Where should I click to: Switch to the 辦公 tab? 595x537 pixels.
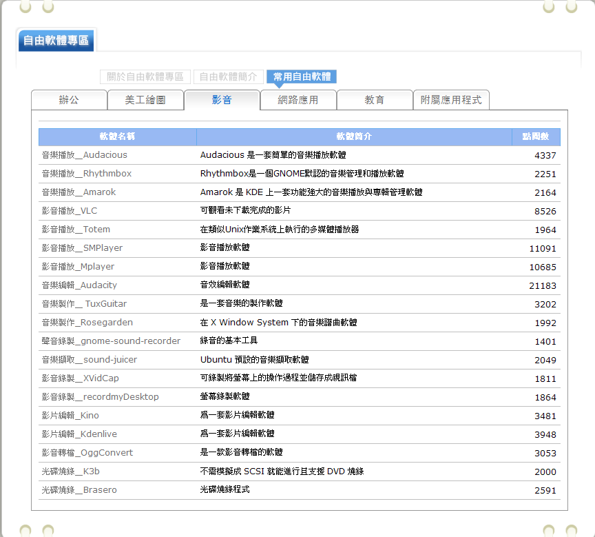pyautogui.click(x=69, y=100)
